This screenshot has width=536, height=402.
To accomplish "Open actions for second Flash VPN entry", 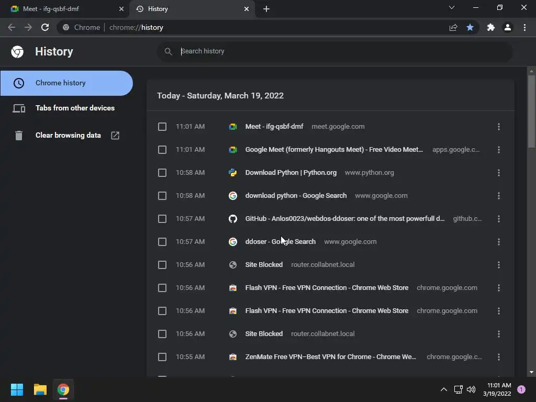I will coord(499,311).
